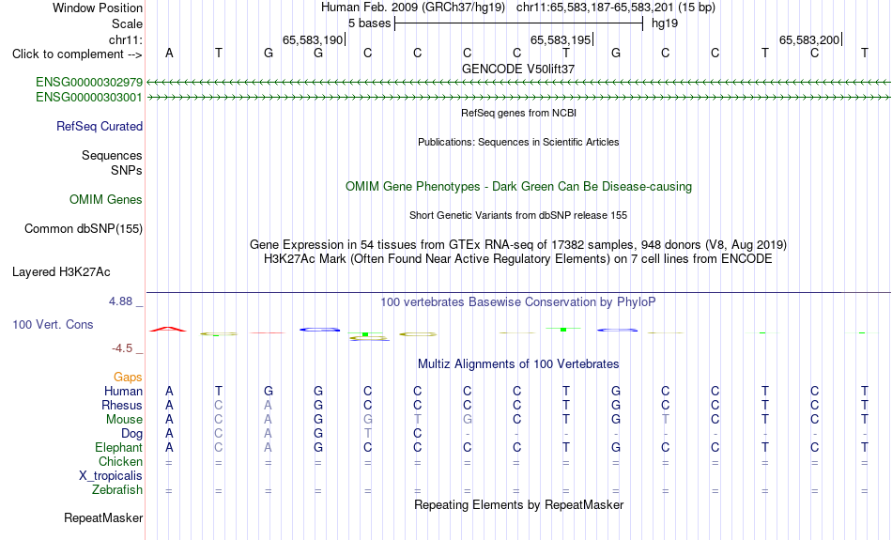
Task: Open the RefSeq Curated track label
Action: [100, 127]
